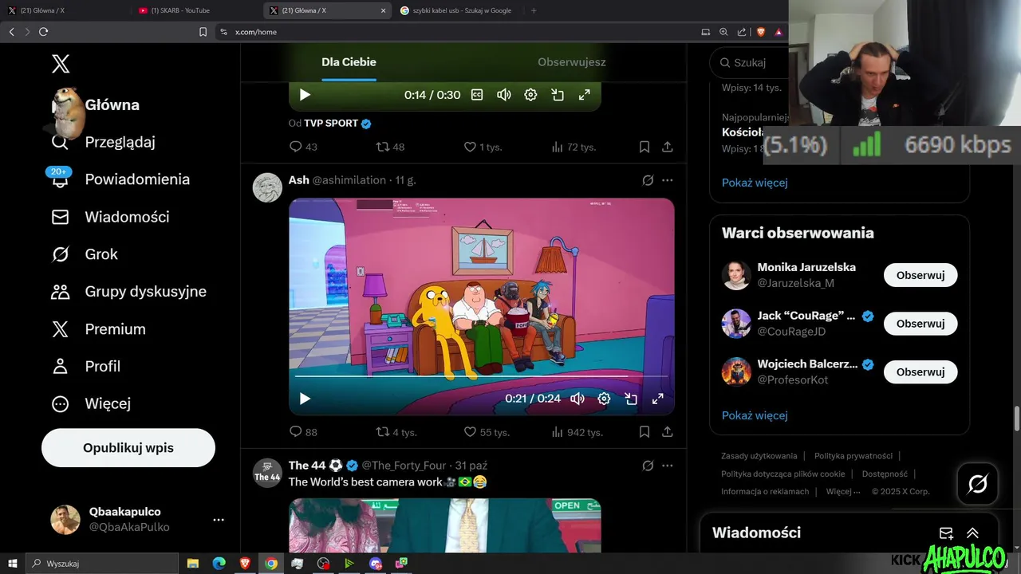The image size is (1021, 574).
Task: Open Więcej menu in sidebar
Action: point(91,404)
